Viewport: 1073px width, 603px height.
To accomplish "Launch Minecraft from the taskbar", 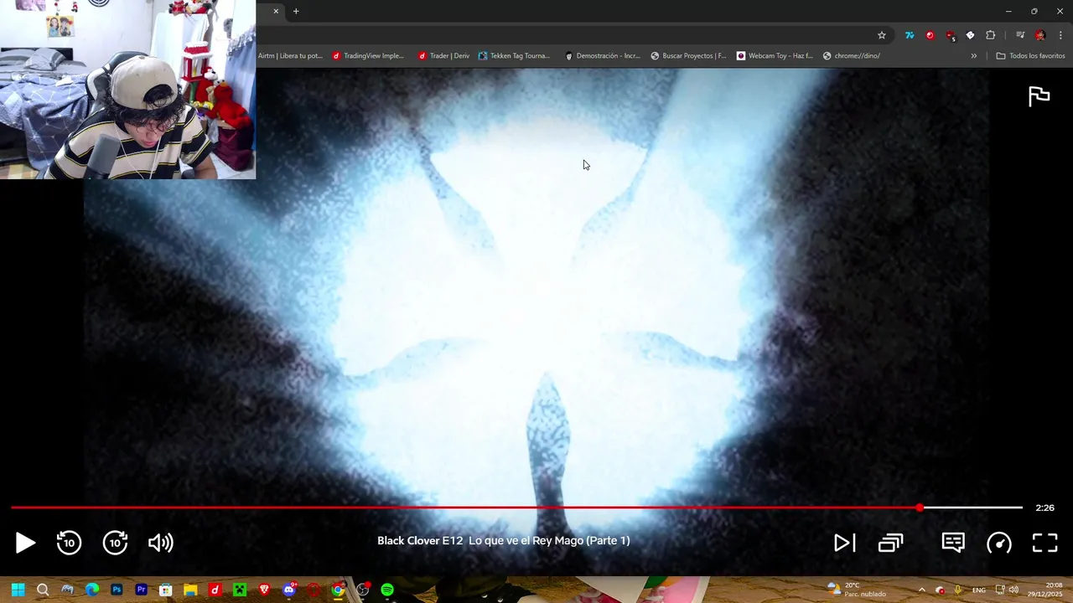I will tap(240, 590).
